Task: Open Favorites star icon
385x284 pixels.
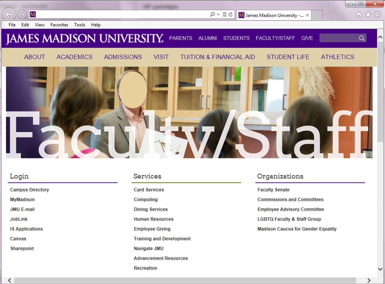Action: [x=368, y=15]
